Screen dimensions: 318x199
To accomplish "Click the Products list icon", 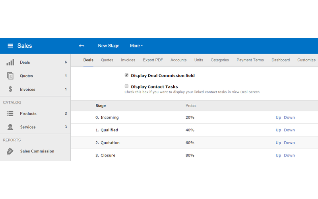I will point(10,113).
